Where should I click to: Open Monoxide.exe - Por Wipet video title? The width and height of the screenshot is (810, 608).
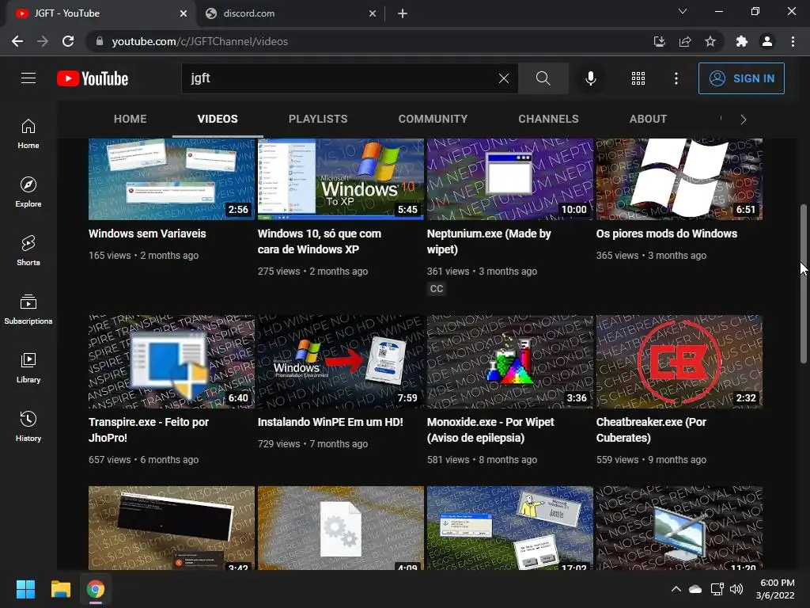(490, 430)
